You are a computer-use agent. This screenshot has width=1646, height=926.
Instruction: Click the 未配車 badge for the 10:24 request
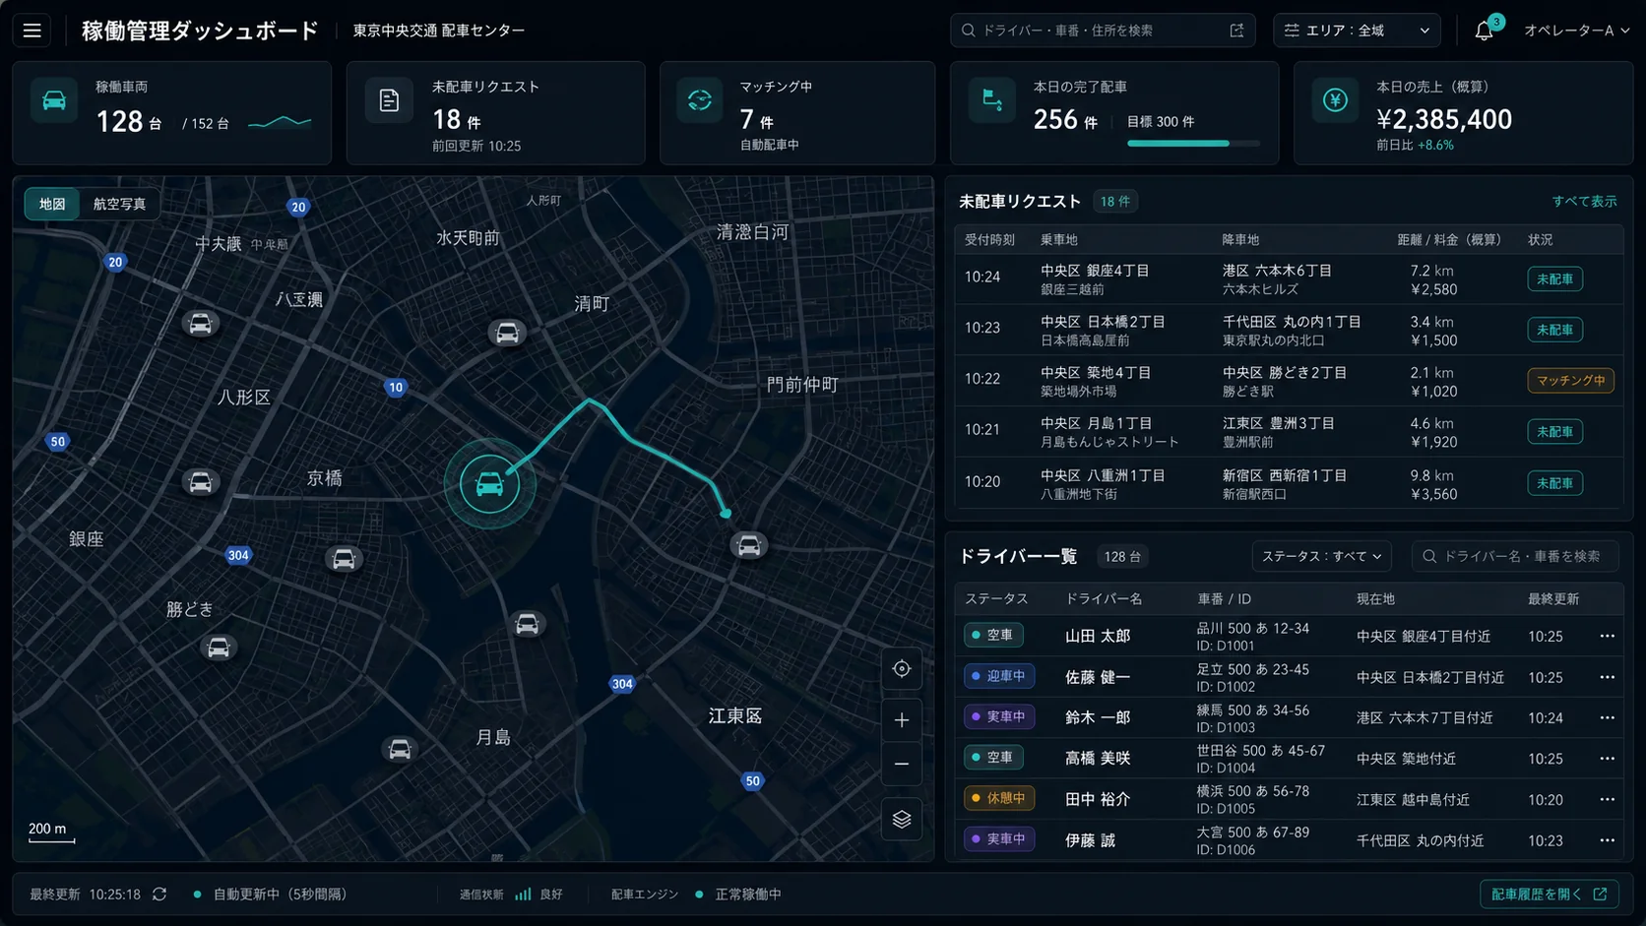pyautogui.click(x=1554, y=279)
